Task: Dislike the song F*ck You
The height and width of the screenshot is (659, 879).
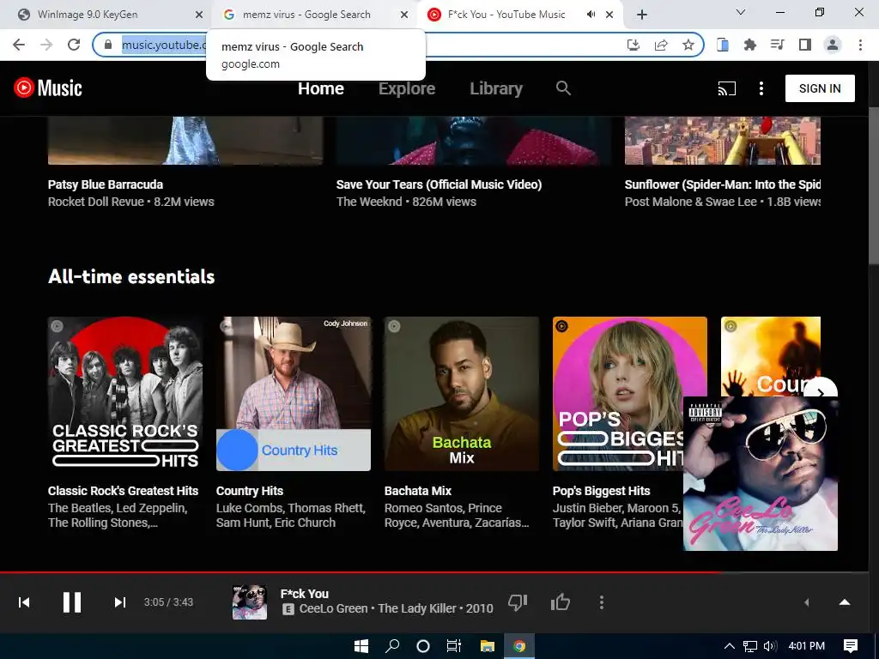Action: click(x=518, y=602)
